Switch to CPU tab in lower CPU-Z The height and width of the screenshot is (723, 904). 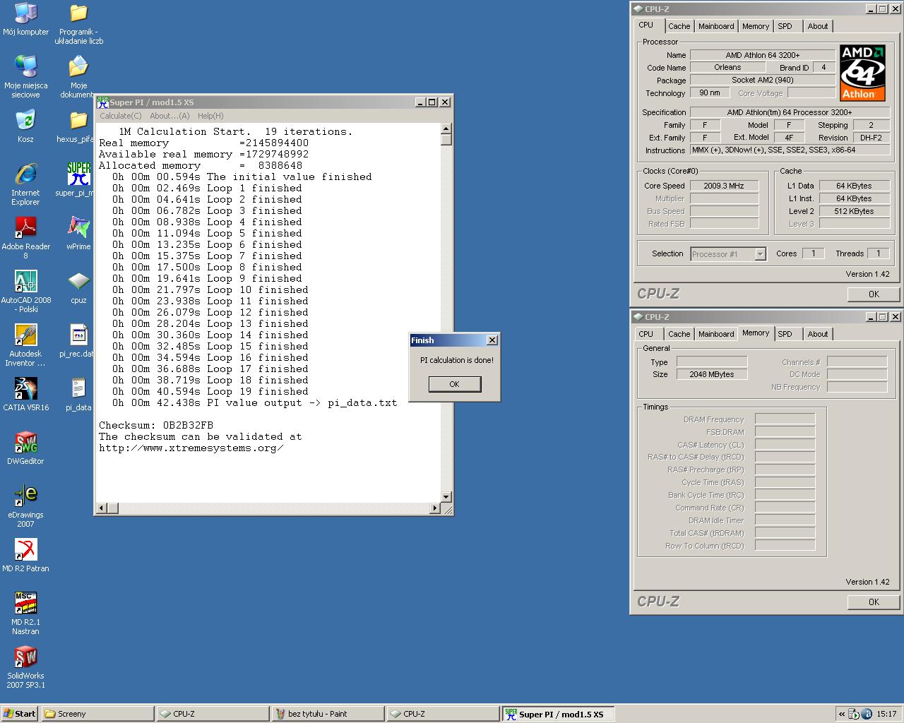coord(646,334)
